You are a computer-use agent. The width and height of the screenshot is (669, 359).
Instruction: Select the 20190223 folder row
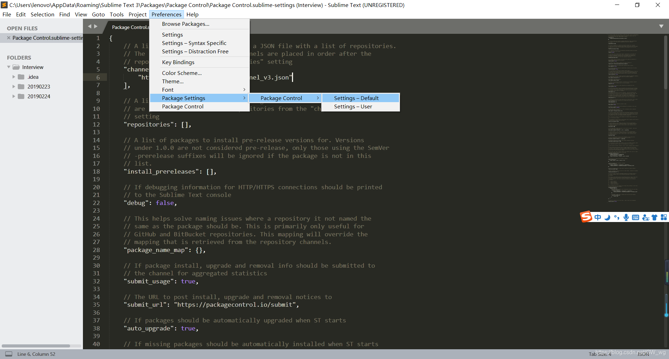coord(41,86)
